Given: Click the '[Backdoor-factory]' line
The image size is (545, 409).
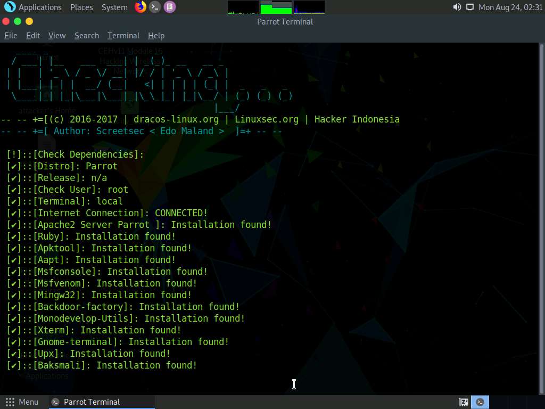Looking at the screenshot, I should click(x=123, y=307).
